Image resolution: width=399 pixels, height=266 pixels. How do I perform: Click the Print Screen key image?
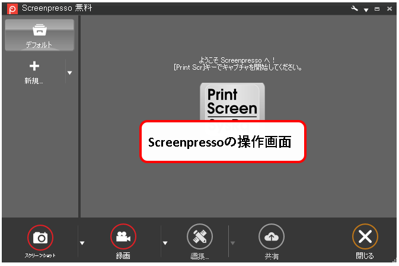pyautogui.click(x=232, y=102)
